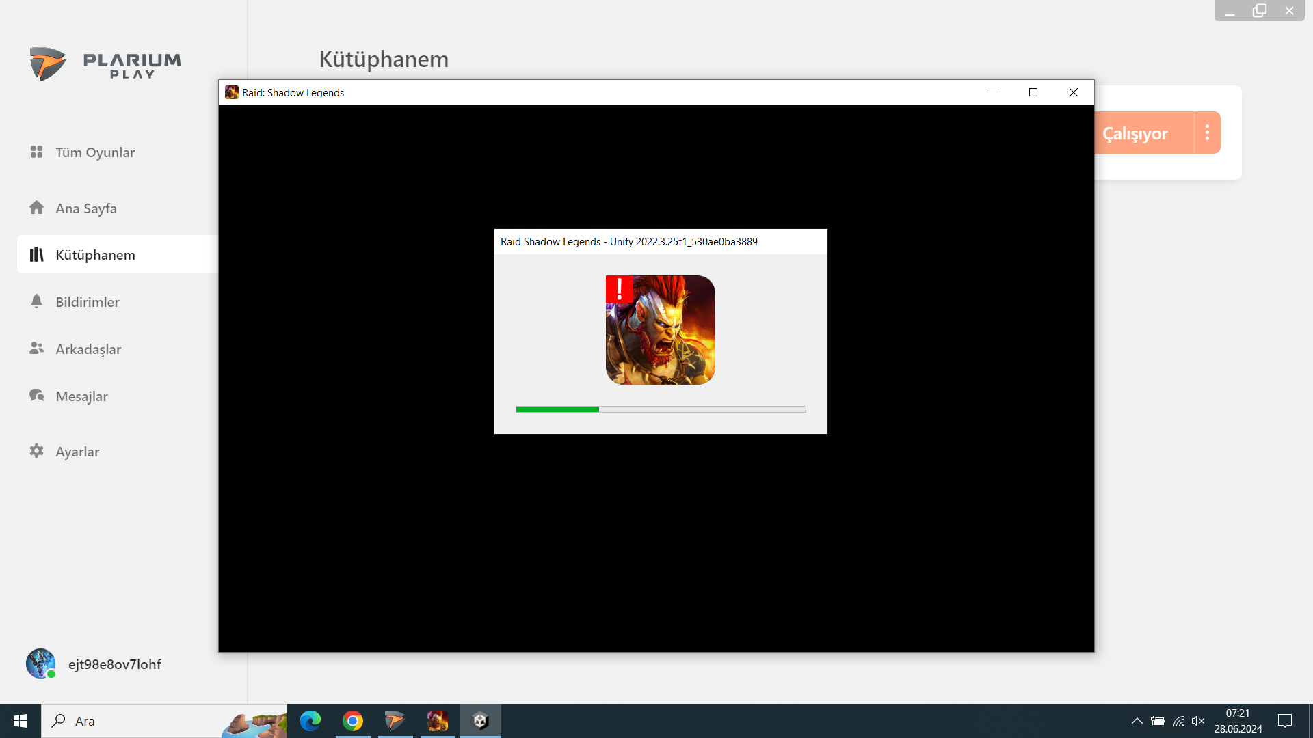Open the Windows notification center

click(x=1285, y=721)
